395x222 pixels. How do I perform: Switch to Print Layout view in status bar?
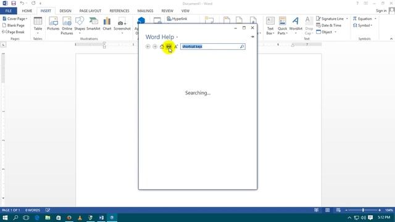pyautogui.click(x=327, y=210)
